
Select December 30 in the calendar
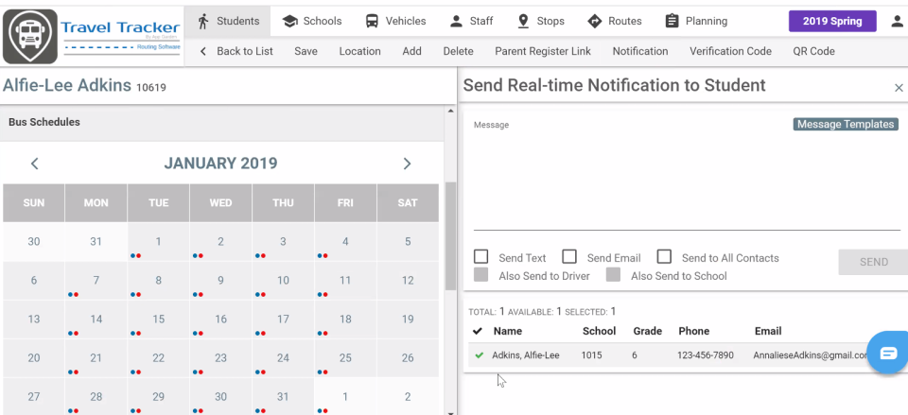point(34,241)
